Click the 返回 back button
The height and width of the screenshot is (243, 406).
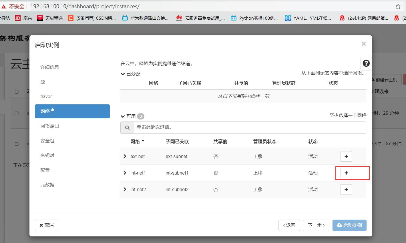289,225
